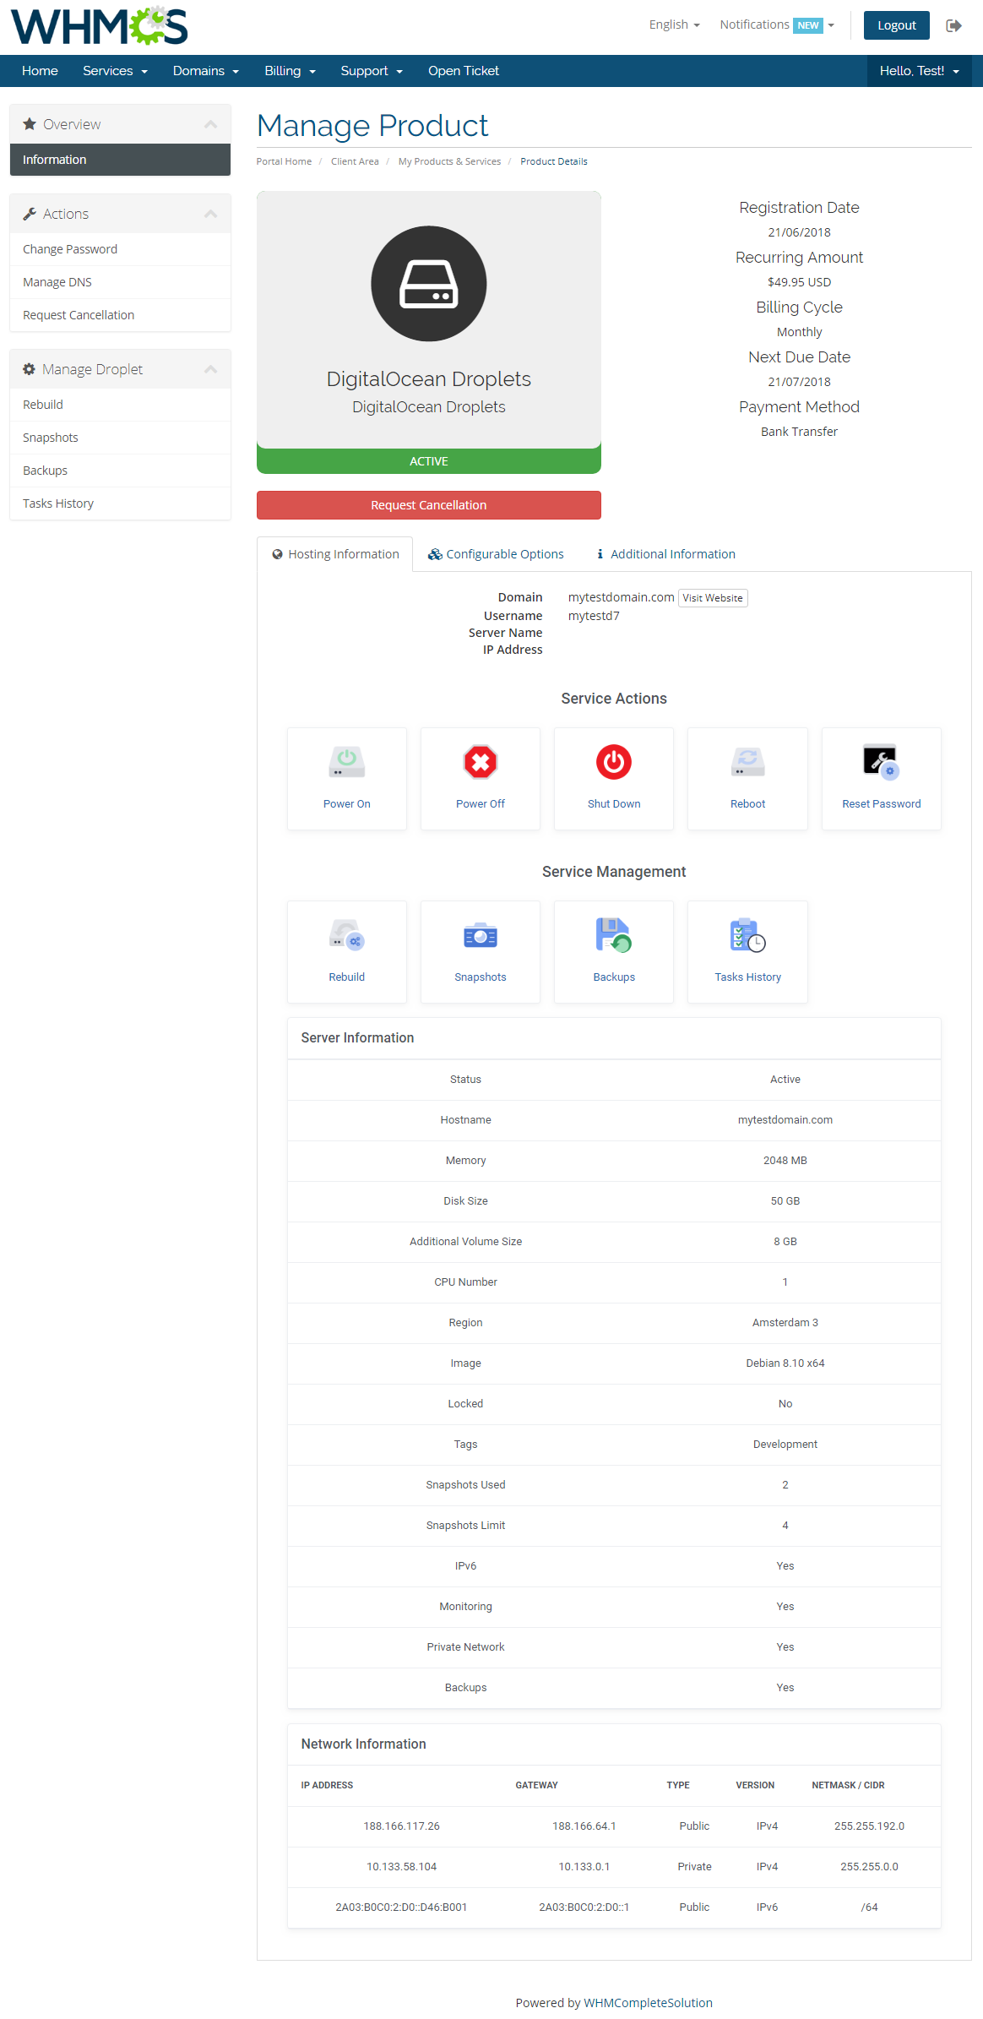Click the green ACTIVE status bar
The image size is (983, 2019).
click(429, 461)
